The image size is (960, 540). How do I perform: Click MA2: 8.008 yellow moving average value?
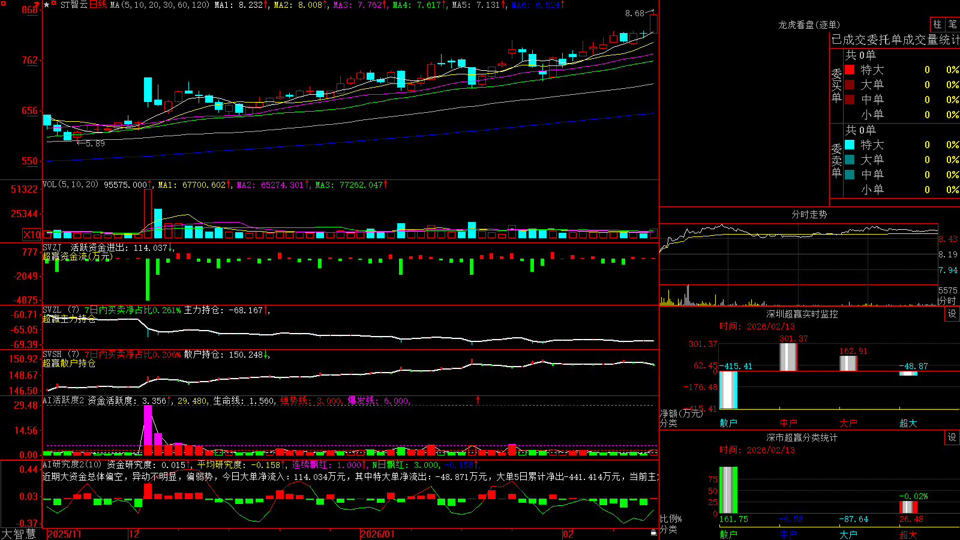pos(300,5)
